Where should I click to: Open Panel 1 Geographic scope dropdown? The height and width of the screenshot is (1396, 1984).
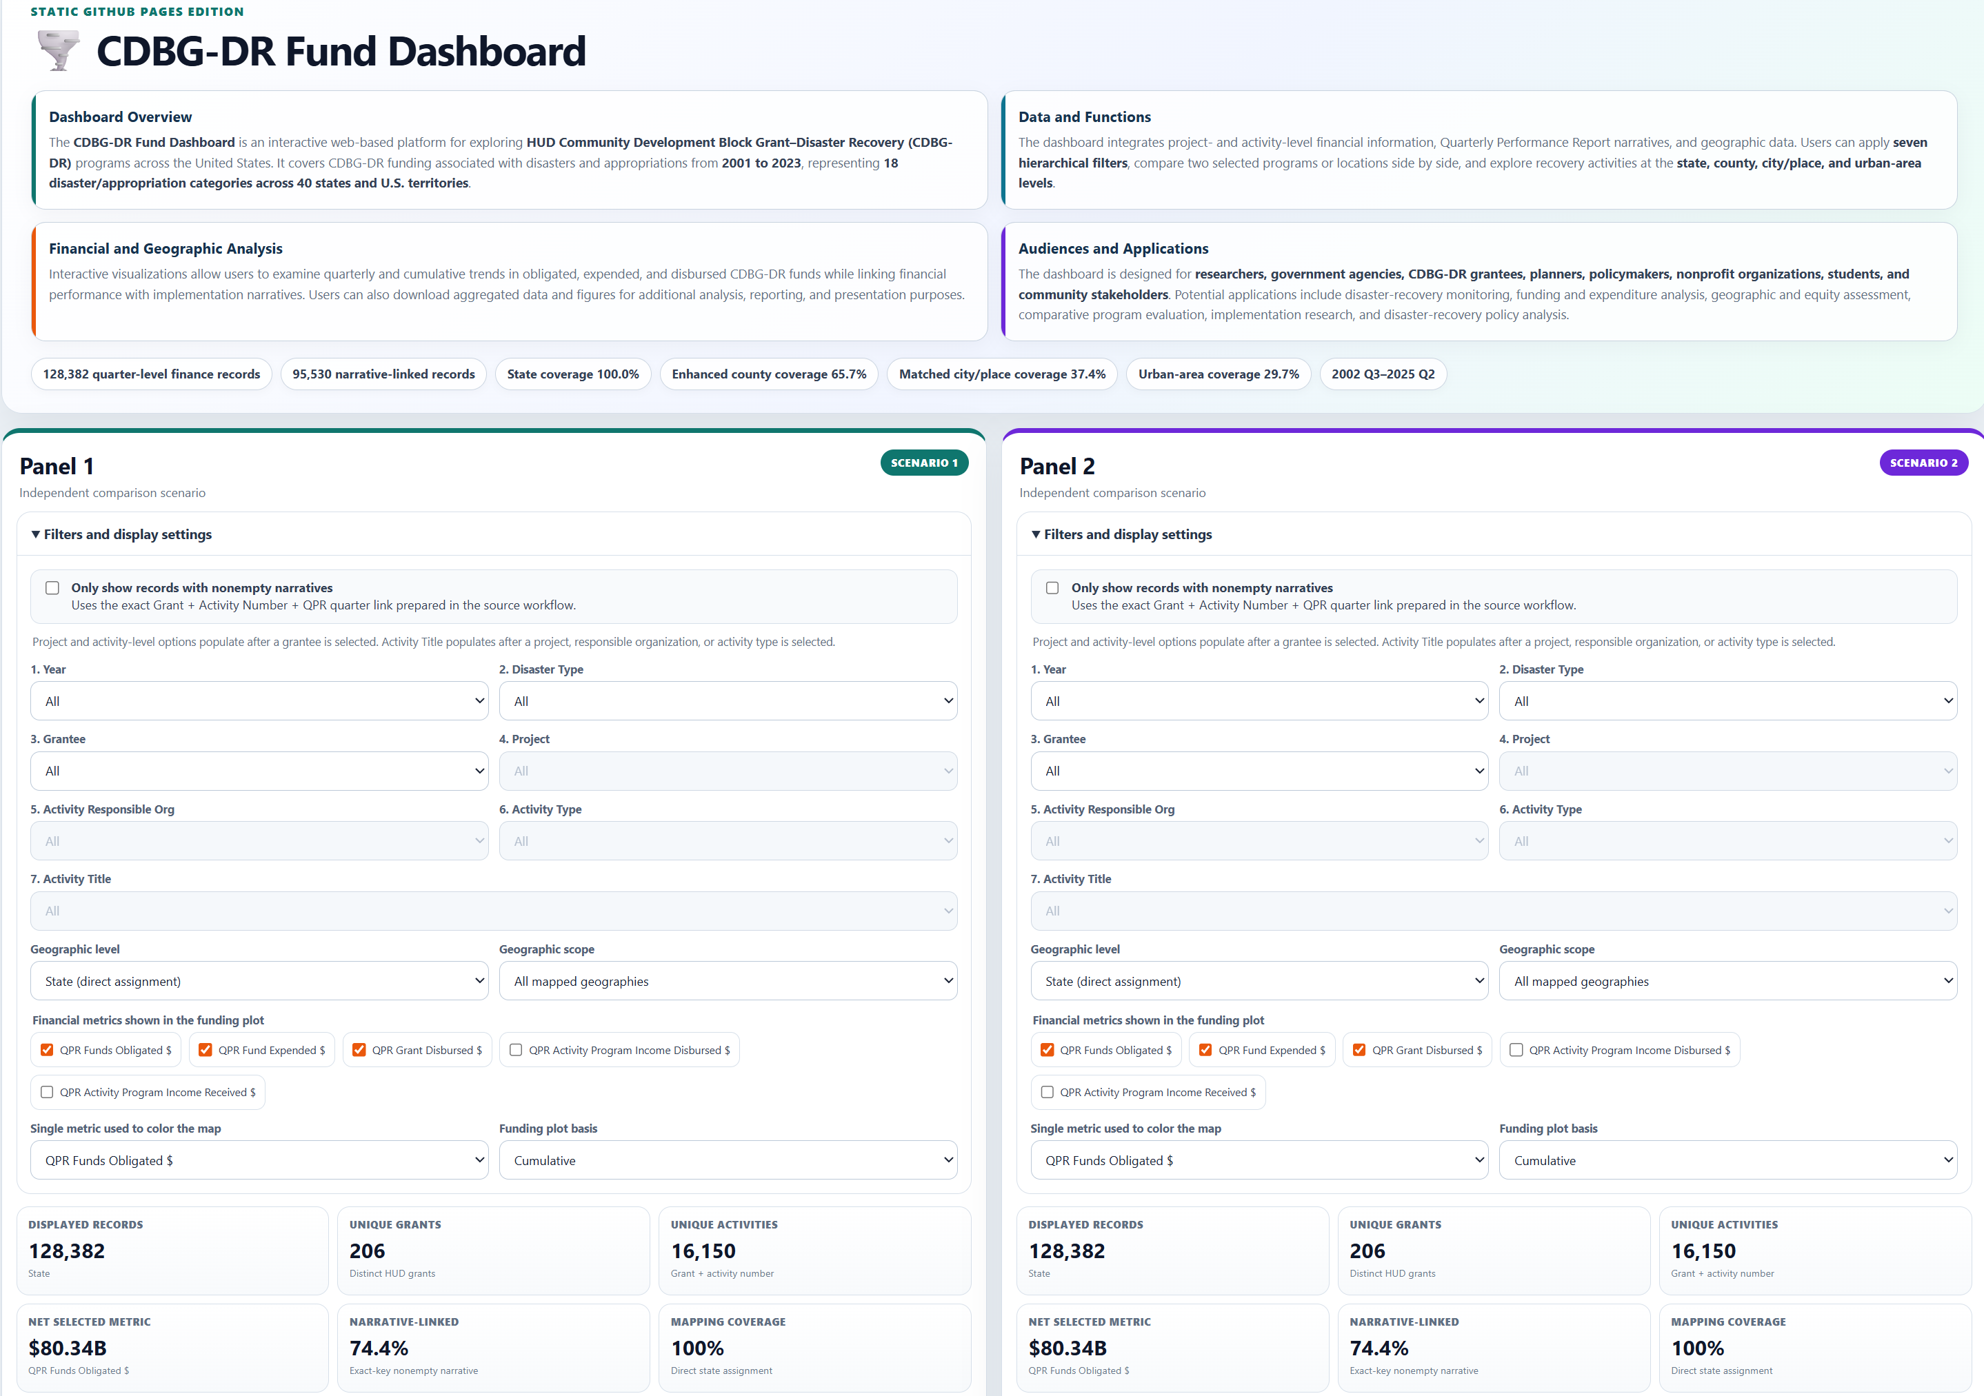[728, 980]
